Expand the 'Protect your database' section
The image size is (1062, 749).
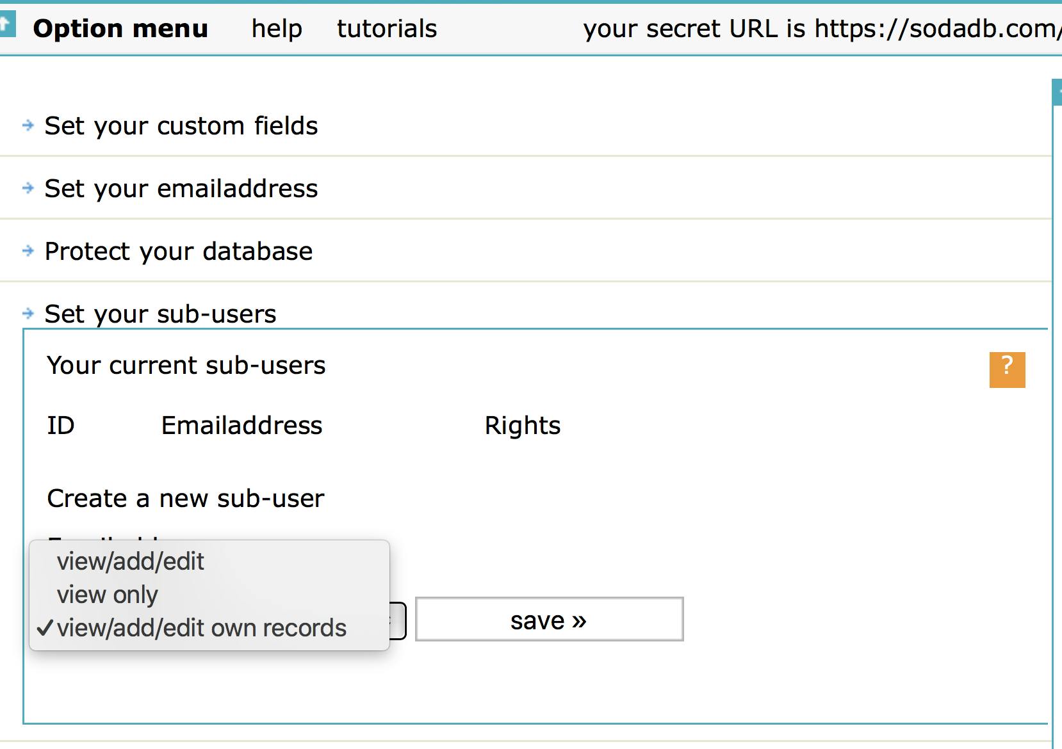[x=179, y=252]
